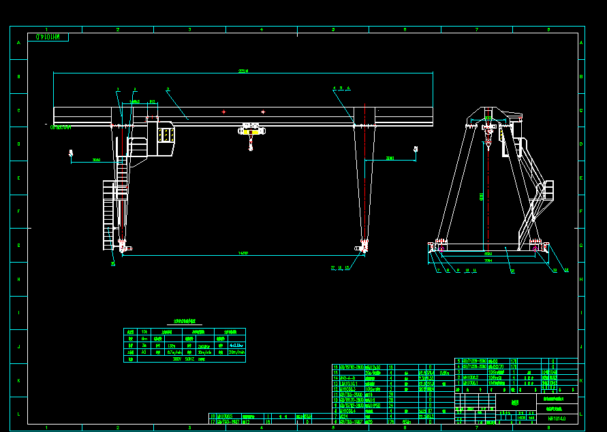Click the right red center mark on the girder
The width and height of the screenshot is (607, 432).
click(x=263, y=112)
